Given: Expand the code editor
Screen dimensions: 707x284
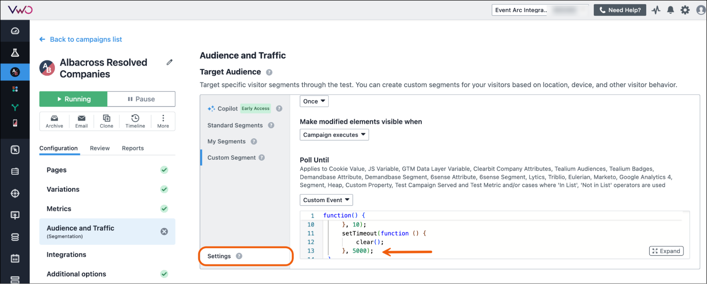Looking at the screenshot, I should tap(666, 251).
